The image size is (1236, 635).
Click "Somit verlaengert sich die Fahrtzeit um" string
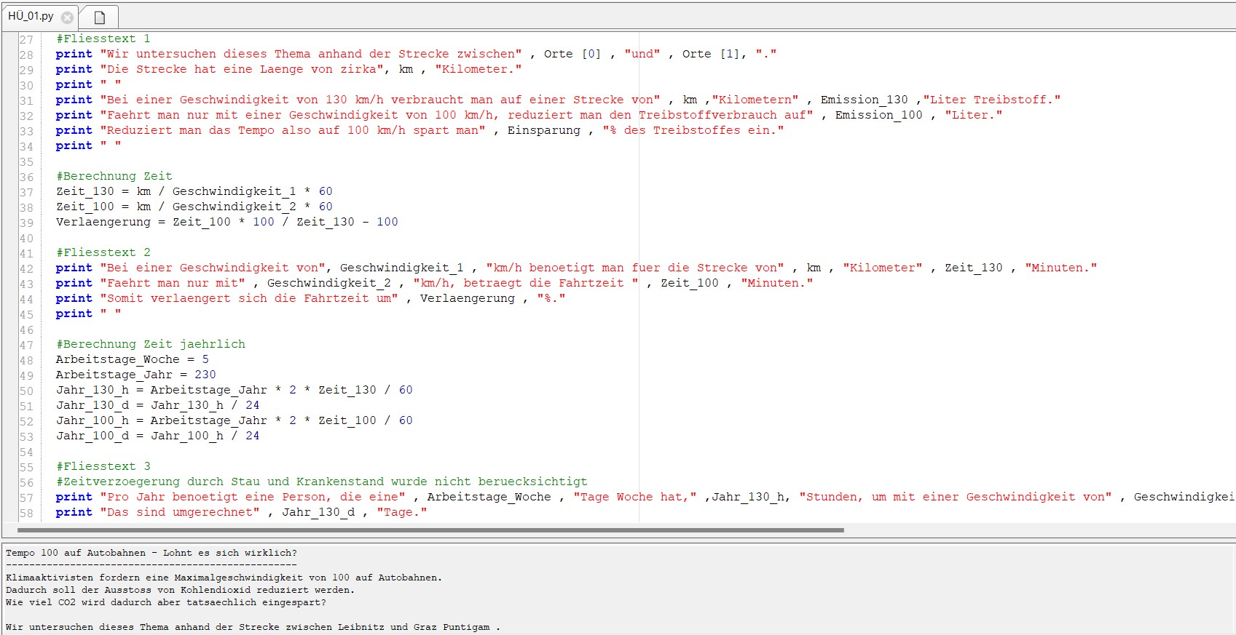249,298
